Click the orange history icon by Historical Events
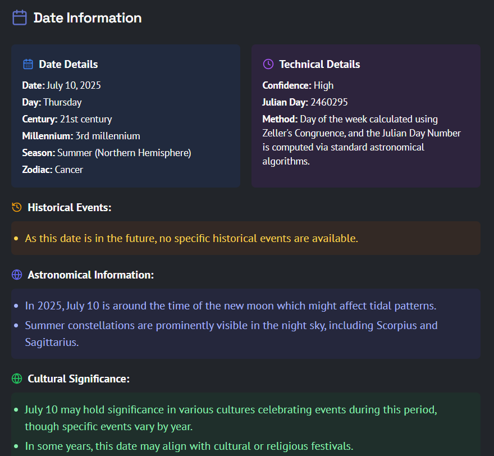This screenshot has height=456, width=494. point(17,207)
